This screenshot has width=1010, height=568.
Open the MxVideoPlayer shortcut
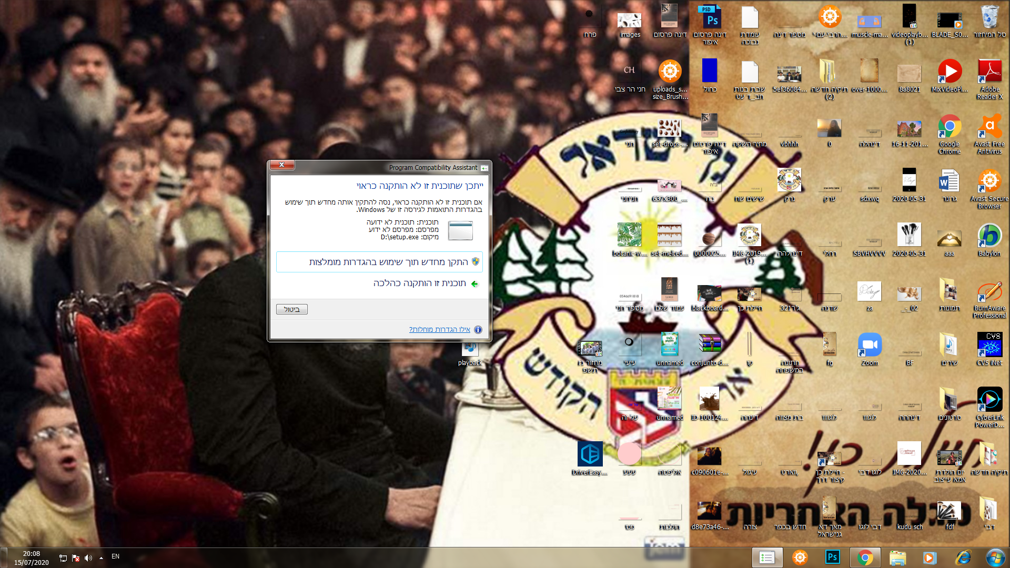coord(950,76)
